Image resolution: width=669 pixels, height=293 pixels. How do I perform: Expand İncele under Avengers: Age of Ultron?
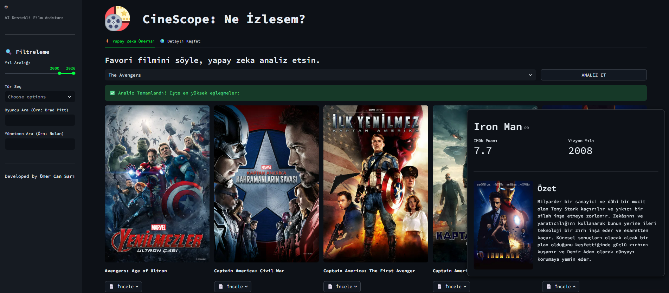tap(123, 287)
